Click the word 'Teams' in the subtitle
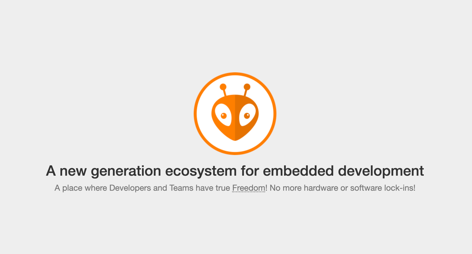Viewport: 472px width, 254px height. point(181,188)
